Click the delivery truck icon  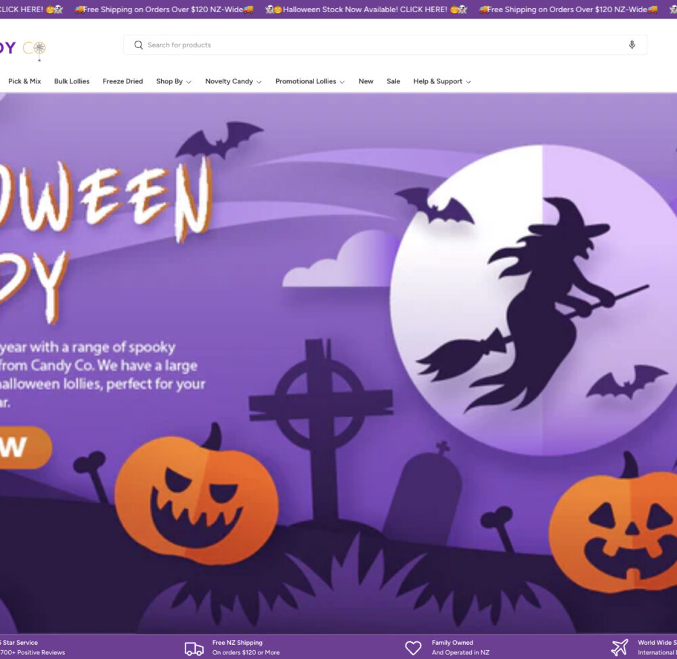(x=194, y=648)
